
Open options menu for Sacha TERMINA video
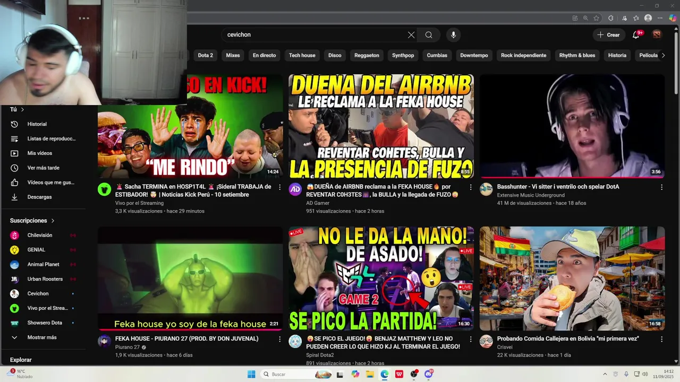[x=279, y=187]
